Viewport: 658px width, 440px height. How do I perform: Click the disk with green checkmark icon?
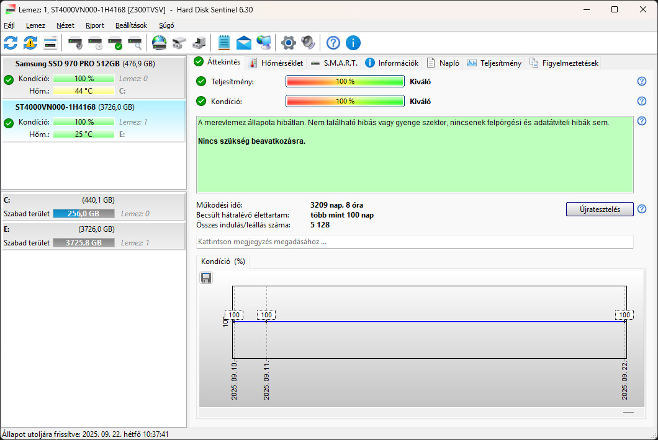tap(115, 43)
